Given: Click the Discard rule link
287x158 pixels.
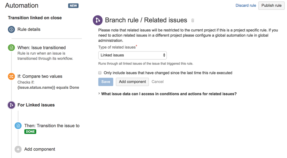Looking at the screenshot, I should (x=246, y=5).
